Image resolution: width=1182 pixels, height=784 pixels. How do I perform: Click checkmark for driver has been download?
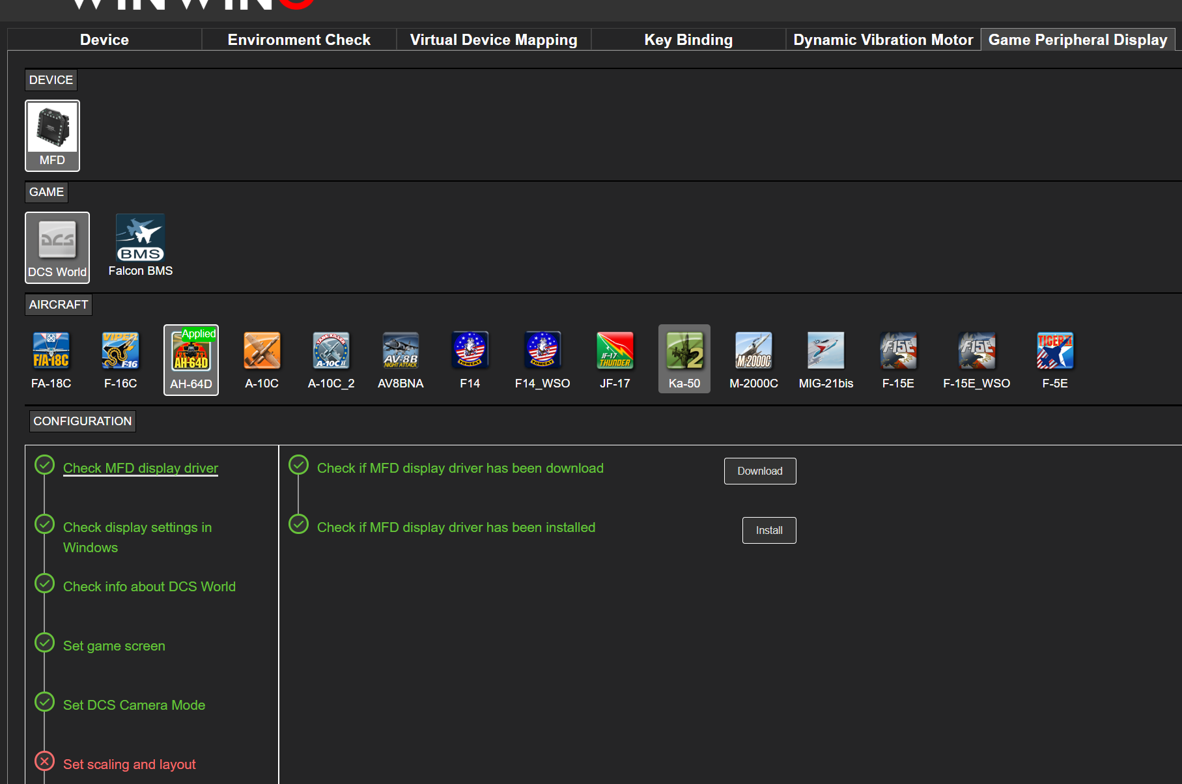(298, 465)
